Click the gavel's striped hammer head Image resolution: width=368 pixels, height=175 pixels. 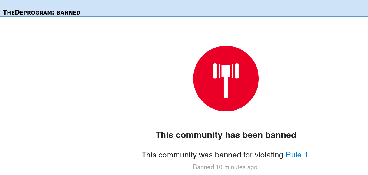[226, 71]
